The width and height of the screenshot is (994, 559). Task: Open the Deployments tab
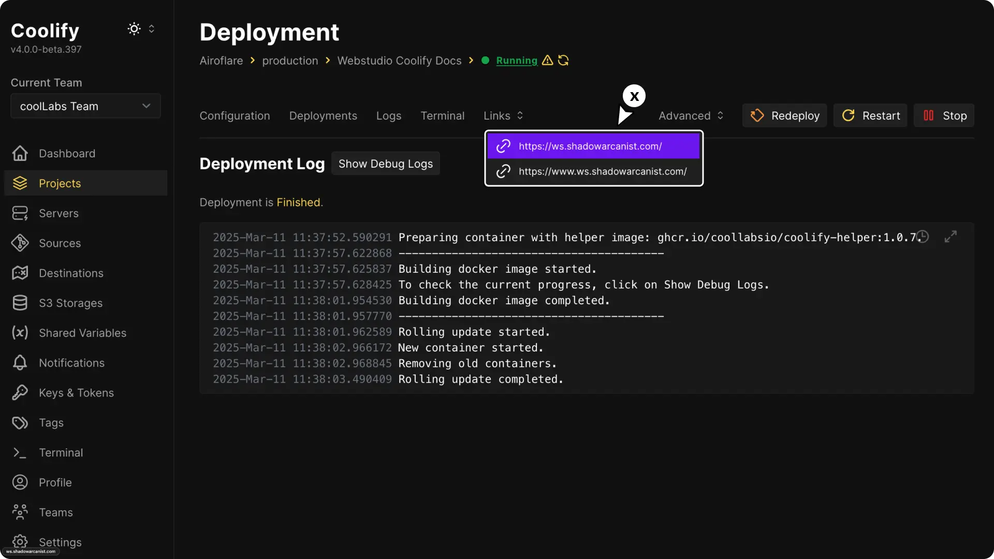pyautogui.click(x=323, y=115)
